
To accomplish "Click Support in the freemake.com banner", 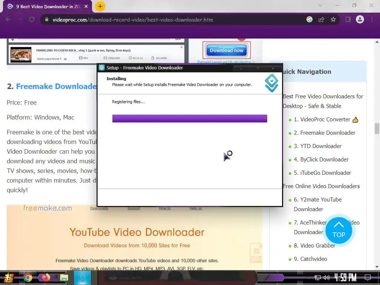I will [x=134, y=208].
